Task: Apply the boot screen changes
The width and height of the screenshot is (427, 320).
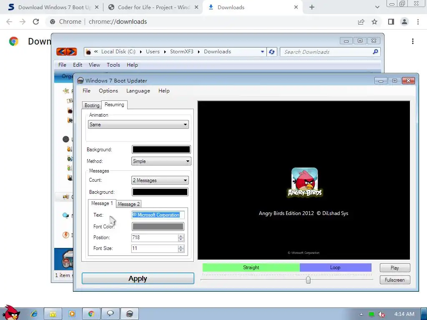Action: pyautogui.click(x=138, y=278)
